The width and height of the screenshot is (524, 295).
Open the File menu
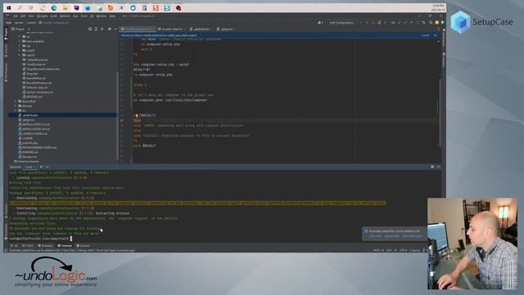16,16
